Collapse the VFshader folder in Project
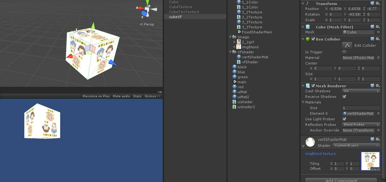The width and height of the screenshot is (386, 182). tap(230, 52)
